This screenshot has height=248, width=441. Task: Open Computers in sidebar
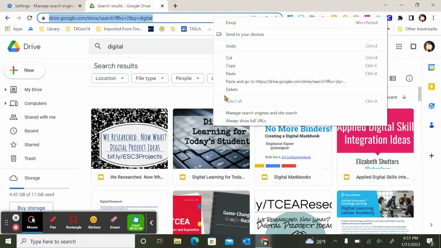point(35,103)
